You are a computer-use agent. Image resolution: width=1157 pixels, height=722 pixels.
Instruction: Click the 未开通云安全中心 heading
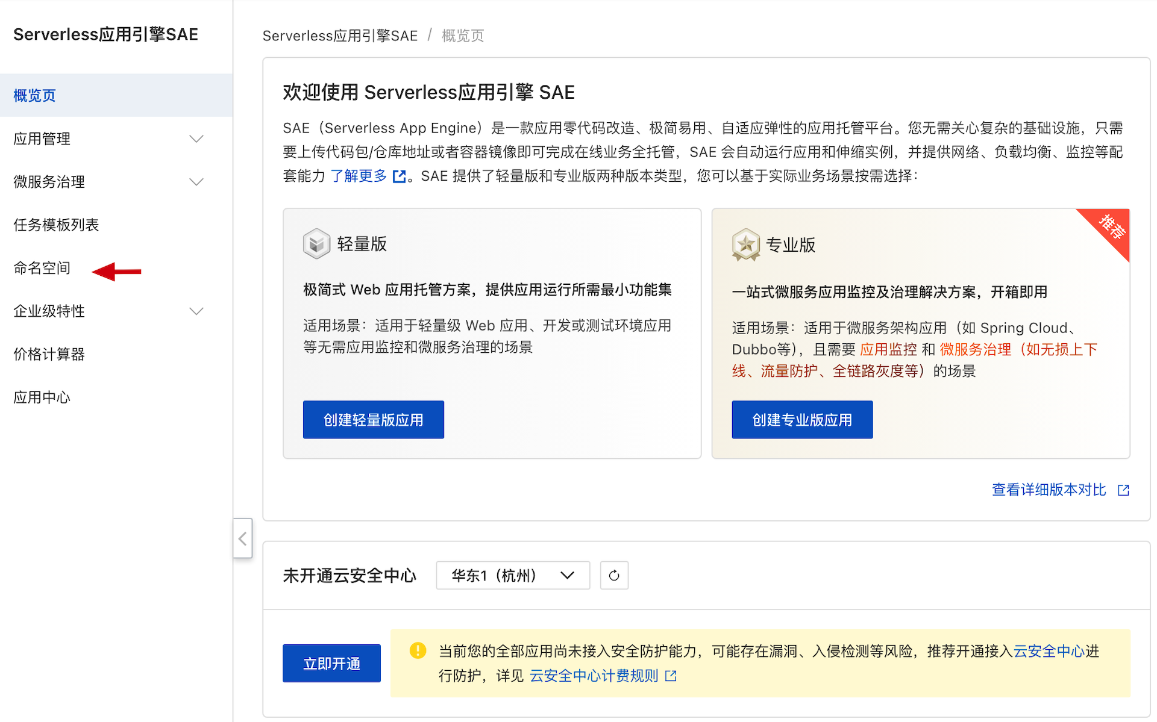coord(350,576)
